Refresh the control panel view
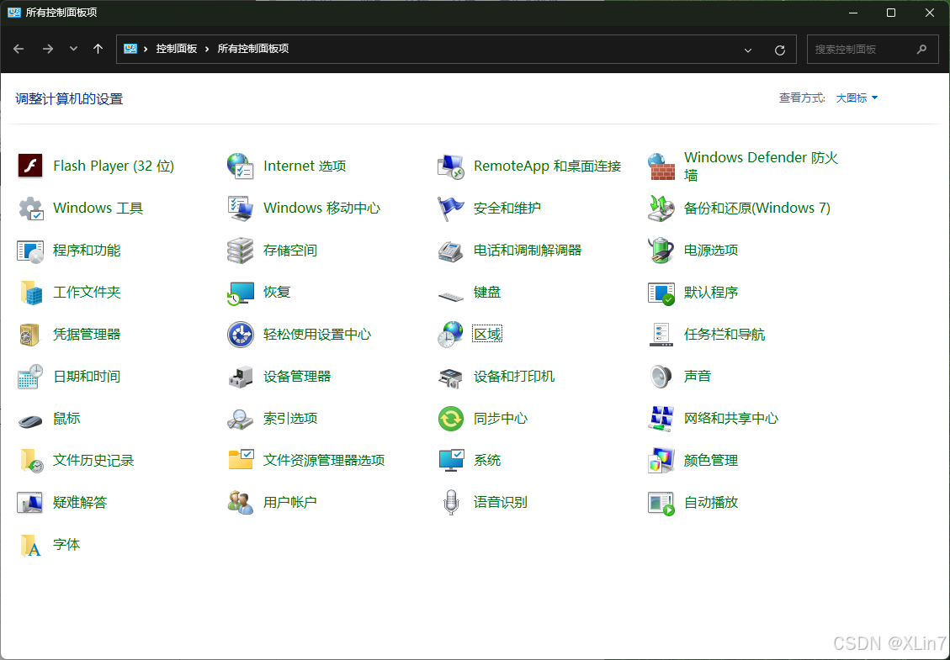The height and width of the screenshot is (660, 950). click(x=780, y=50)
